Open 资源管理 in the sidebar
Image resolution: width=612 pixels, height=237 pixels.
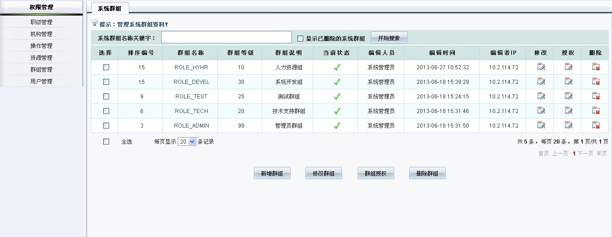(42, 58)
